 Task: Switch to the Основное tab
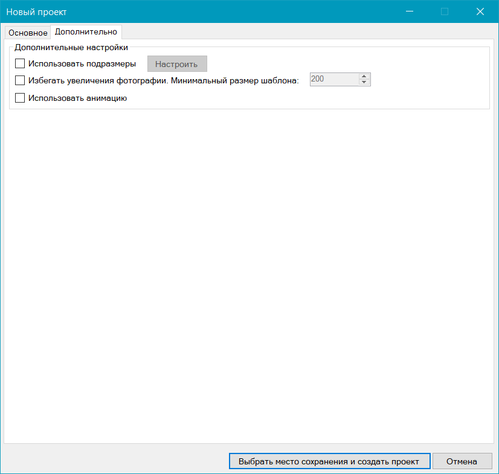(28, 33)
